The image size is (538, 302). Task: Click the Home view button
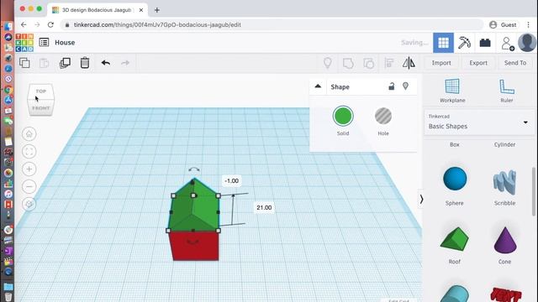[x=29, y=134]
